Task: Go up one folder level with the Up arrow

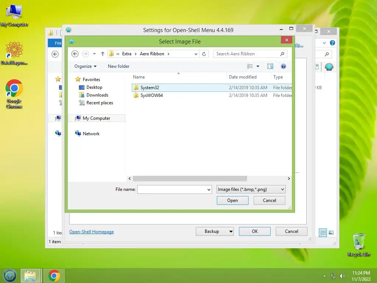Action: (x=103, y=54)
